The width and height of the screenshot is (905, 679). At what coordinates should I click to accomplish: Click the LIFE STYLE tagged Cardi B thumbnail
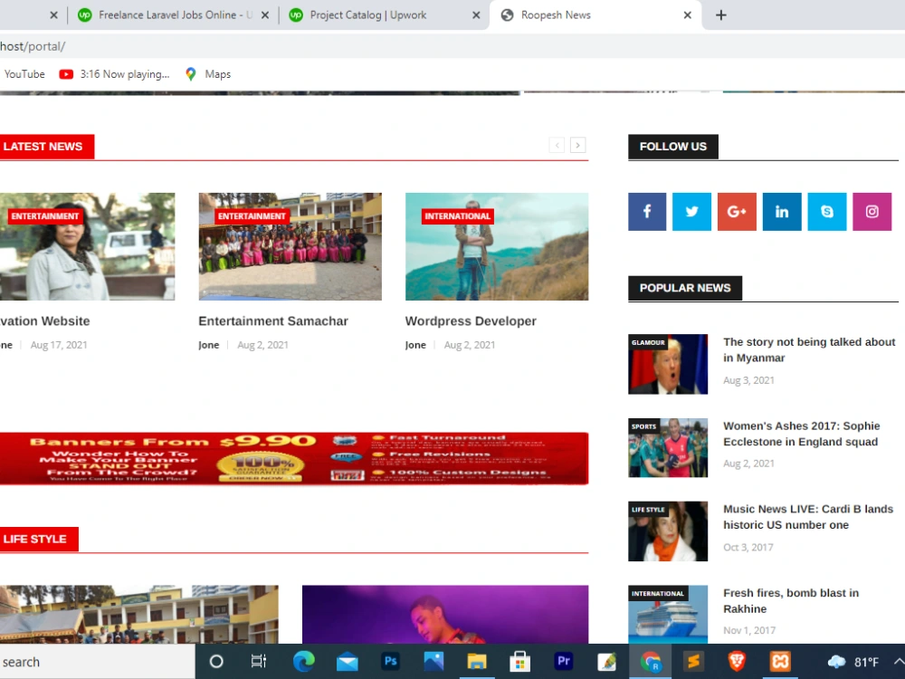point(668,531)
